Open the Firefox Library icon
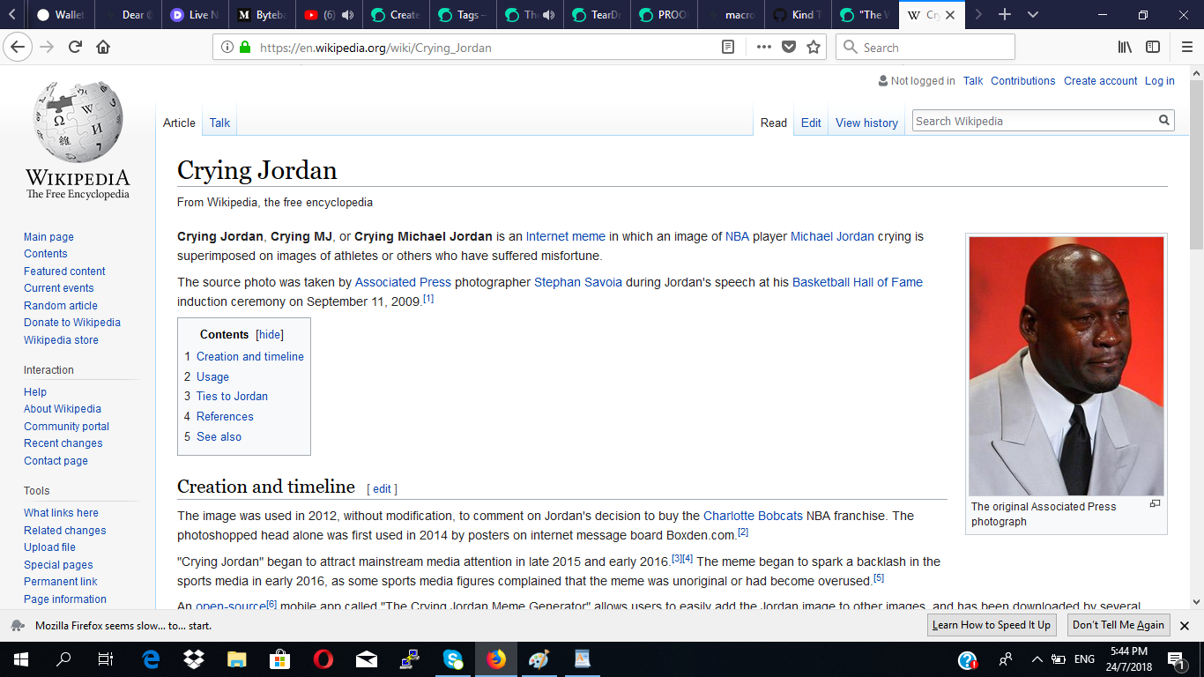This screenshot has height=677, width=1204. pyautogui.click(x=1125, y=47)
